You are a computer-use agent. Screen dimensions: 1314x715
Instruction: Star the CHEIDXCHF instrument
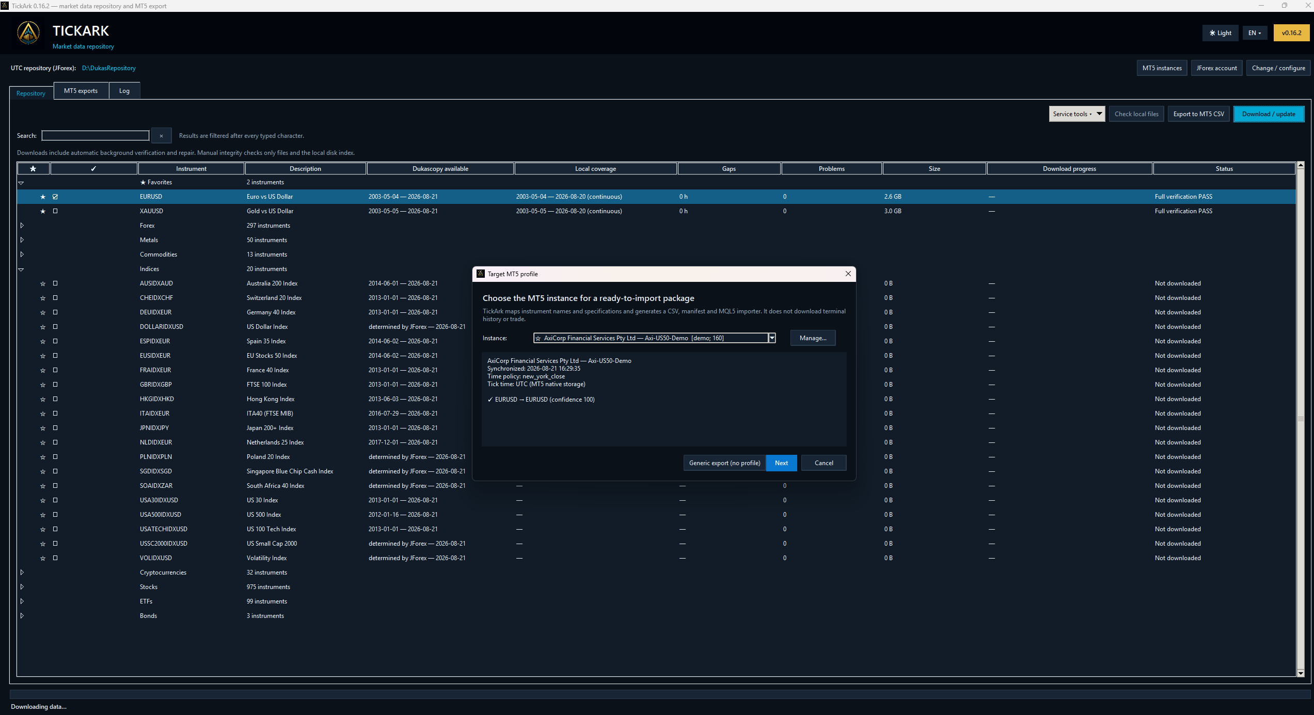point(43,298)
